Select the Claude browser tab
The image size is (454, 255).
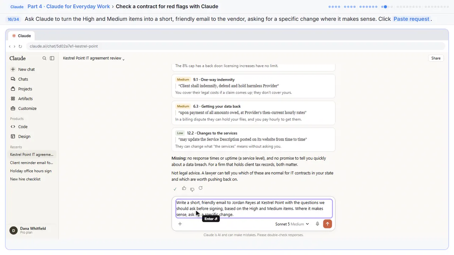coord(21,36)
